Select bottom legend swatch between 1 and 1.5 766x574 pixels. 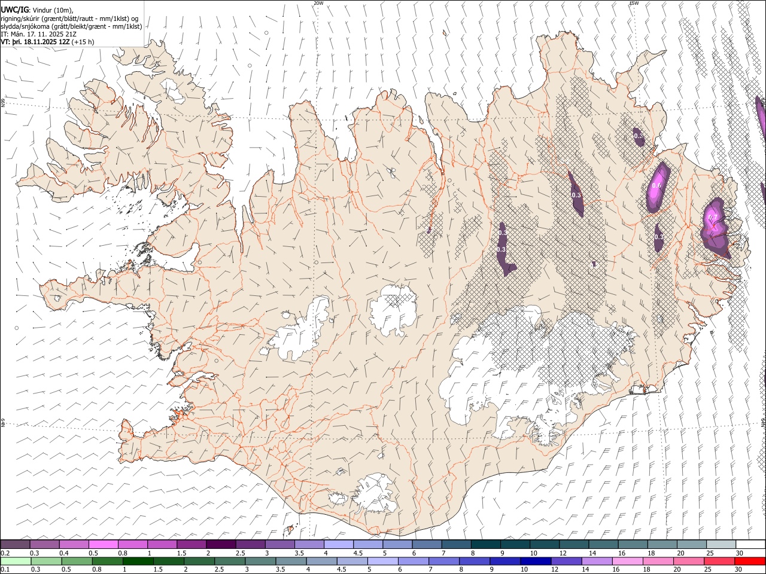tap(138, 561)
